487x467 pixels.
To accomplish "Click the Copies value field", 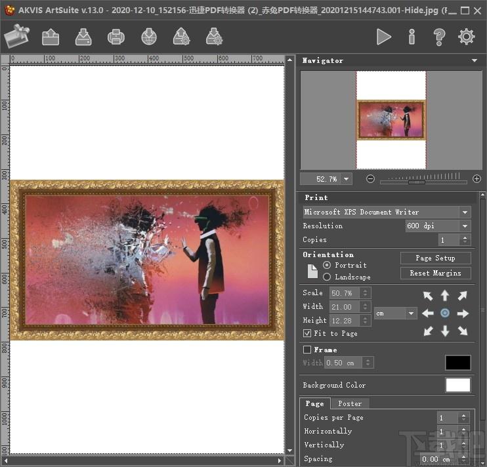I will tap(449, 239).
